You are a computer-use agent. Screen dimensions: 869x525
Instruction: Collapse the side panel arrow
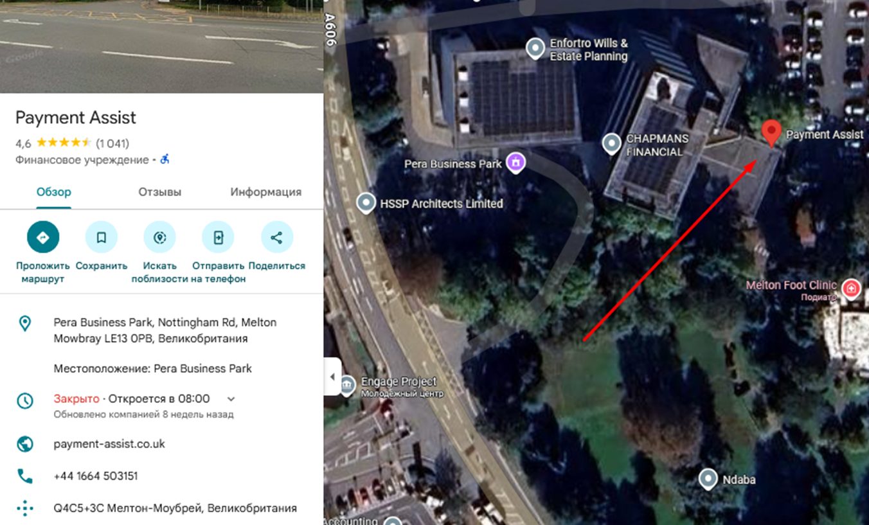332,377
